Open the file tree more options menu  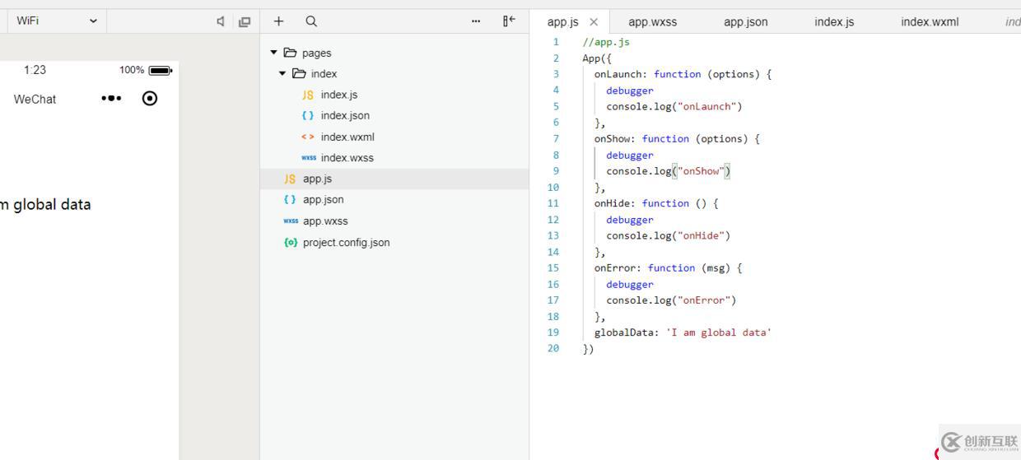coord(476,21)
